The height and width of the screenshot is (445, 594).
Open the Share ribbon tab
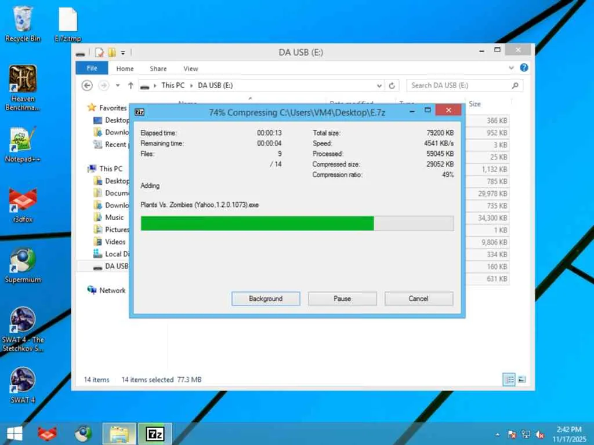[x=158, y=68]
